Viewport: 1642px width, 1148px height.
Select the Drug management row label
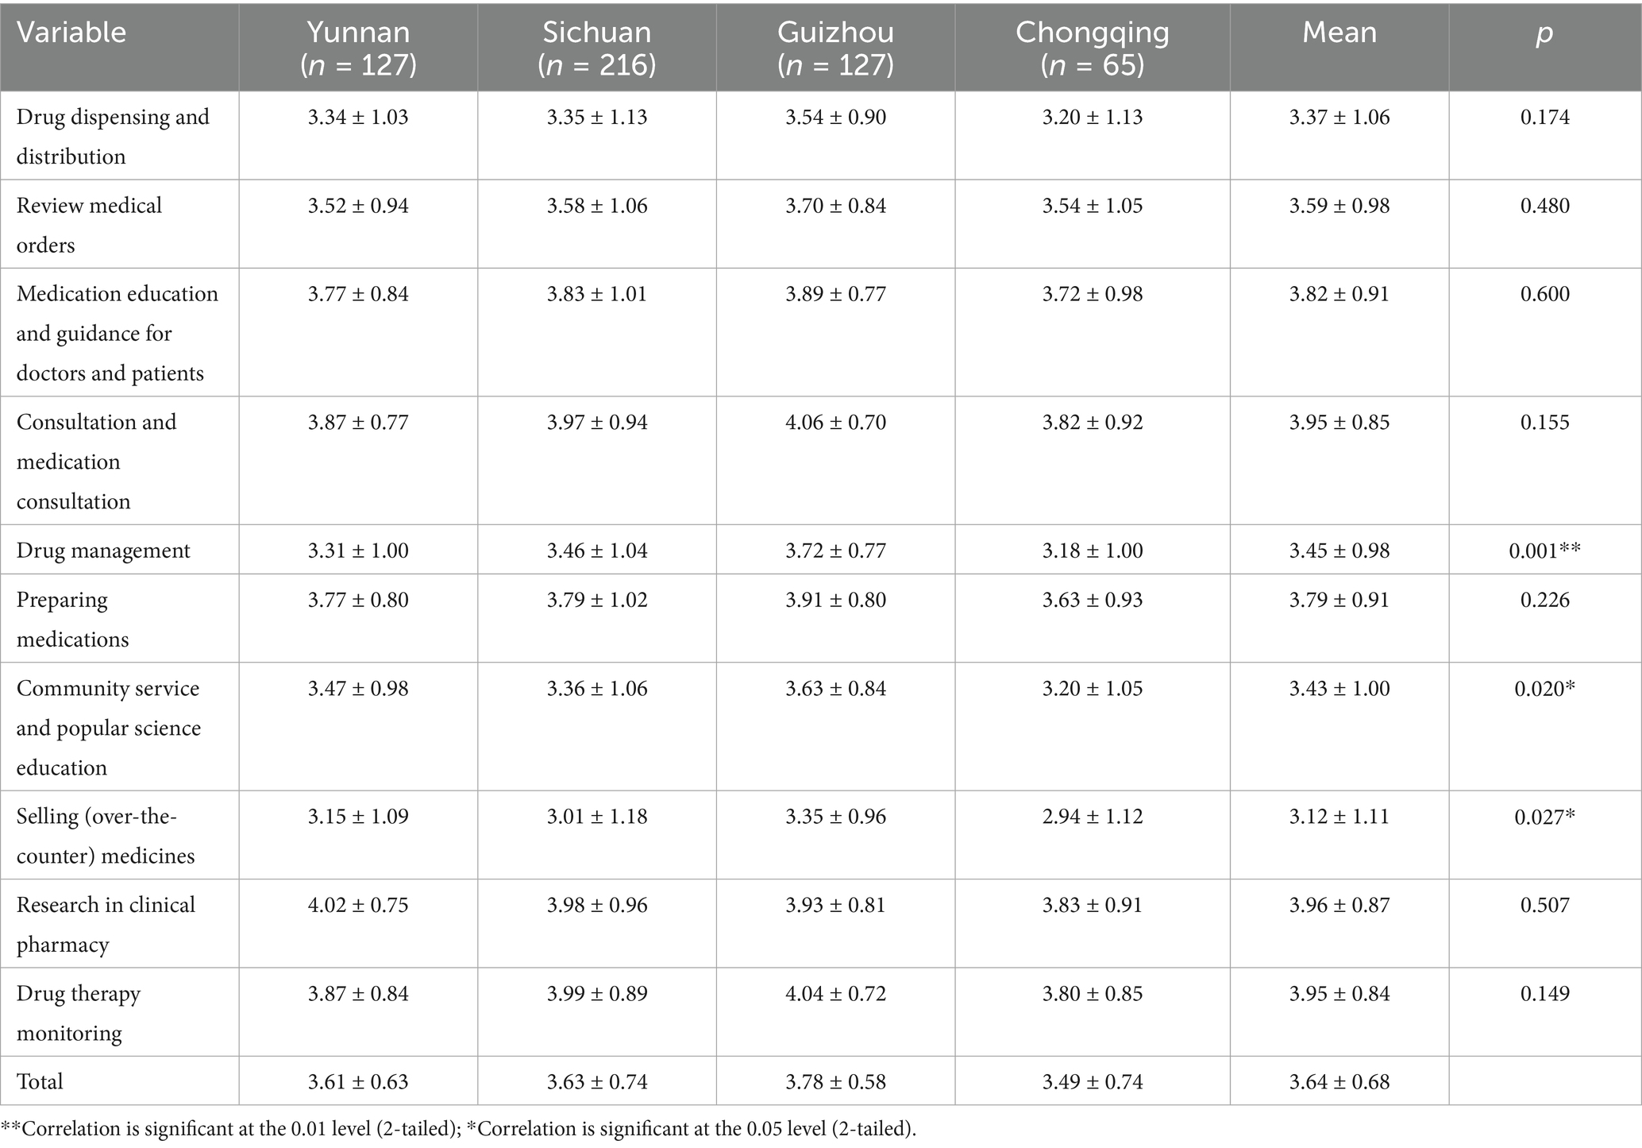click(103, 551)
